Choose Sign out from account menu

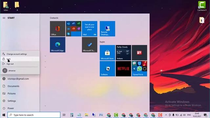click(x=20, y=64)
